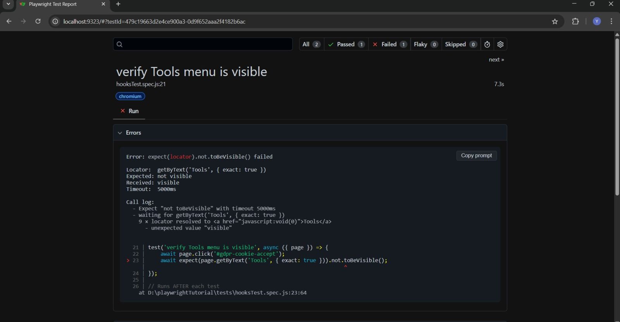Click the speedboard clock icon
This screenshot has width=620, height=322.
click(487, 44)
